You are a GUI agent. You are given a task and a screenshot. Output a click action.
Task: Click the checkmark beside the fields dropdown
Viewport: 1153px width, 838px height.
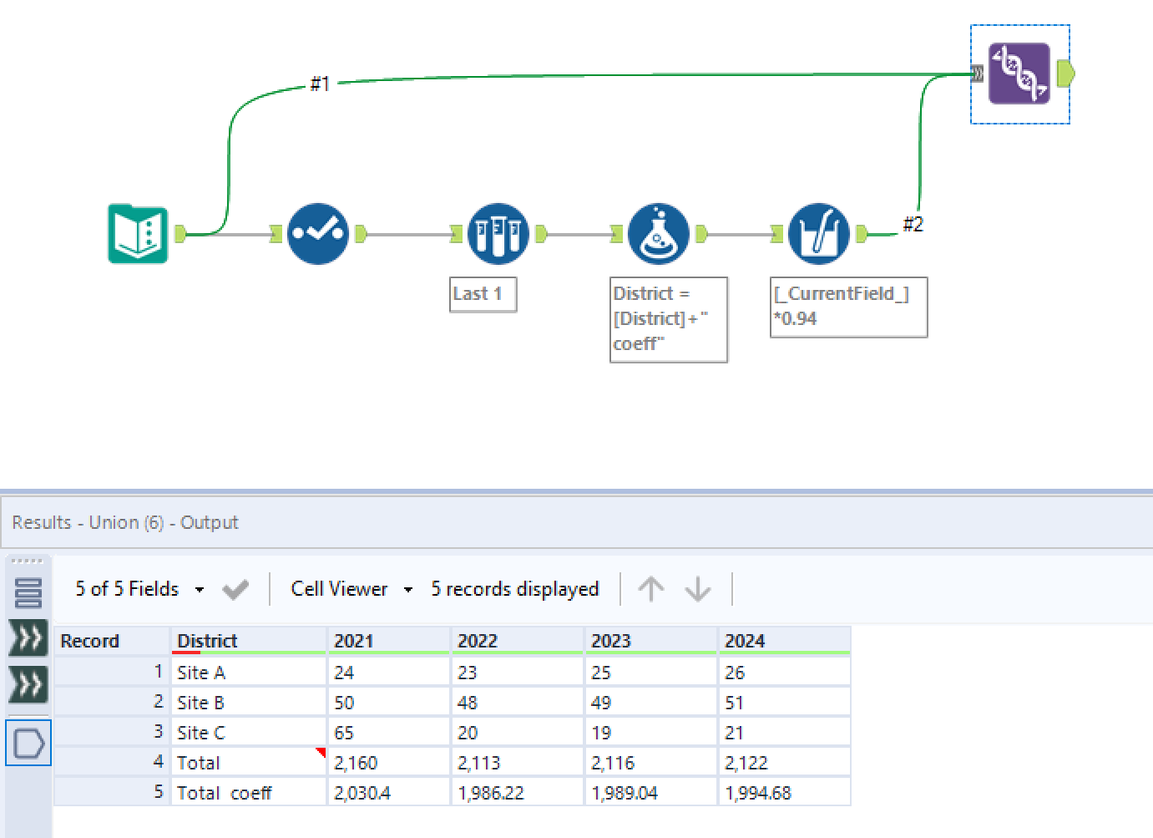[235, 588]
